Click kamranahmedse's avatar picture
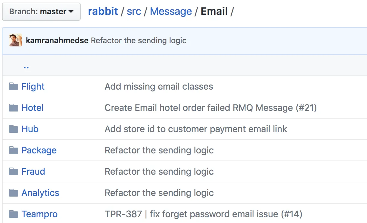The width and height of the screenshot is (367, 223). [15, 40]
